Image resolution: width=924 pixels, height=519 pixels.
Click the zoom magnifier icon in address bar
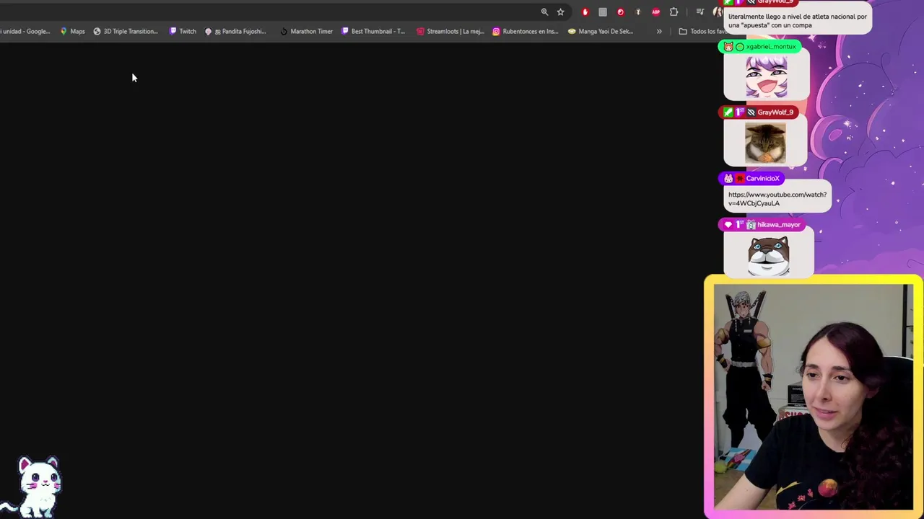pos(544,12)
